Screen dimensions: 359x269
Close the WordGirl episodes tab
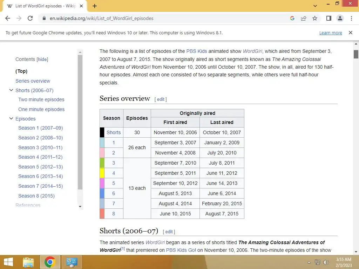pos(81,6)
